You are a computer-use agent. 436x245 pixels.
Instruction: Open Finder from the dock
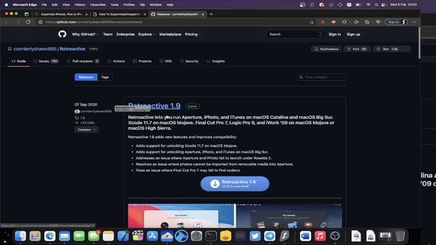pyautogui.click(x=20, y=236)
